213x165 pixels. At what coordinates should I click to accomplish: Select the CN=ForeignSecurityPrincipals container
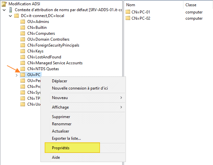point(53,45)
